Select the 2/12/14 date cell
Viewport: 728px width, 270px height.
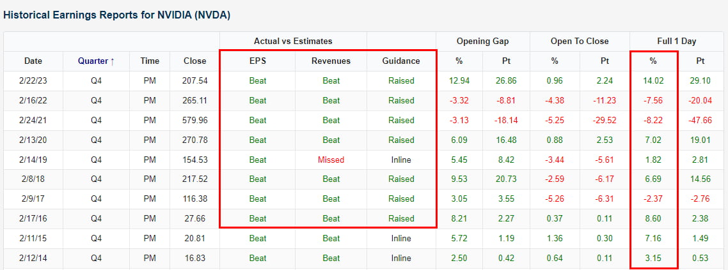[33, 258]
